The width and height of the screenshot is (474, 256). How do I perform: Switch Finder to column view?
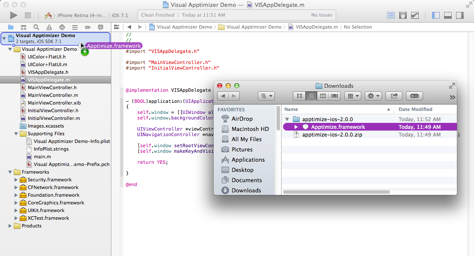(x=323, y=96)
